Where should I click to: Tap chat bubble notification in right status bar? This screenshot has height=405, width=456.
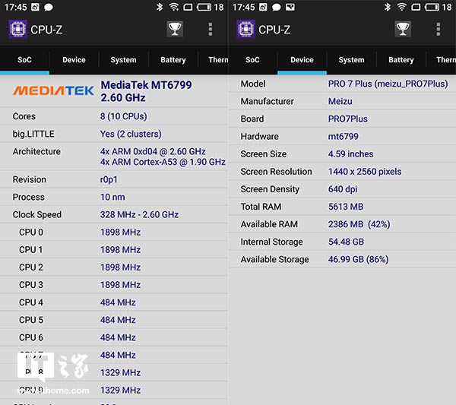pos(277,8)
